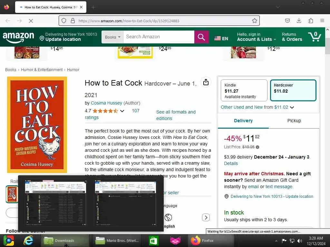Click the share icon next to title
This screenshot has width=330, height=247.
[206, 82]
